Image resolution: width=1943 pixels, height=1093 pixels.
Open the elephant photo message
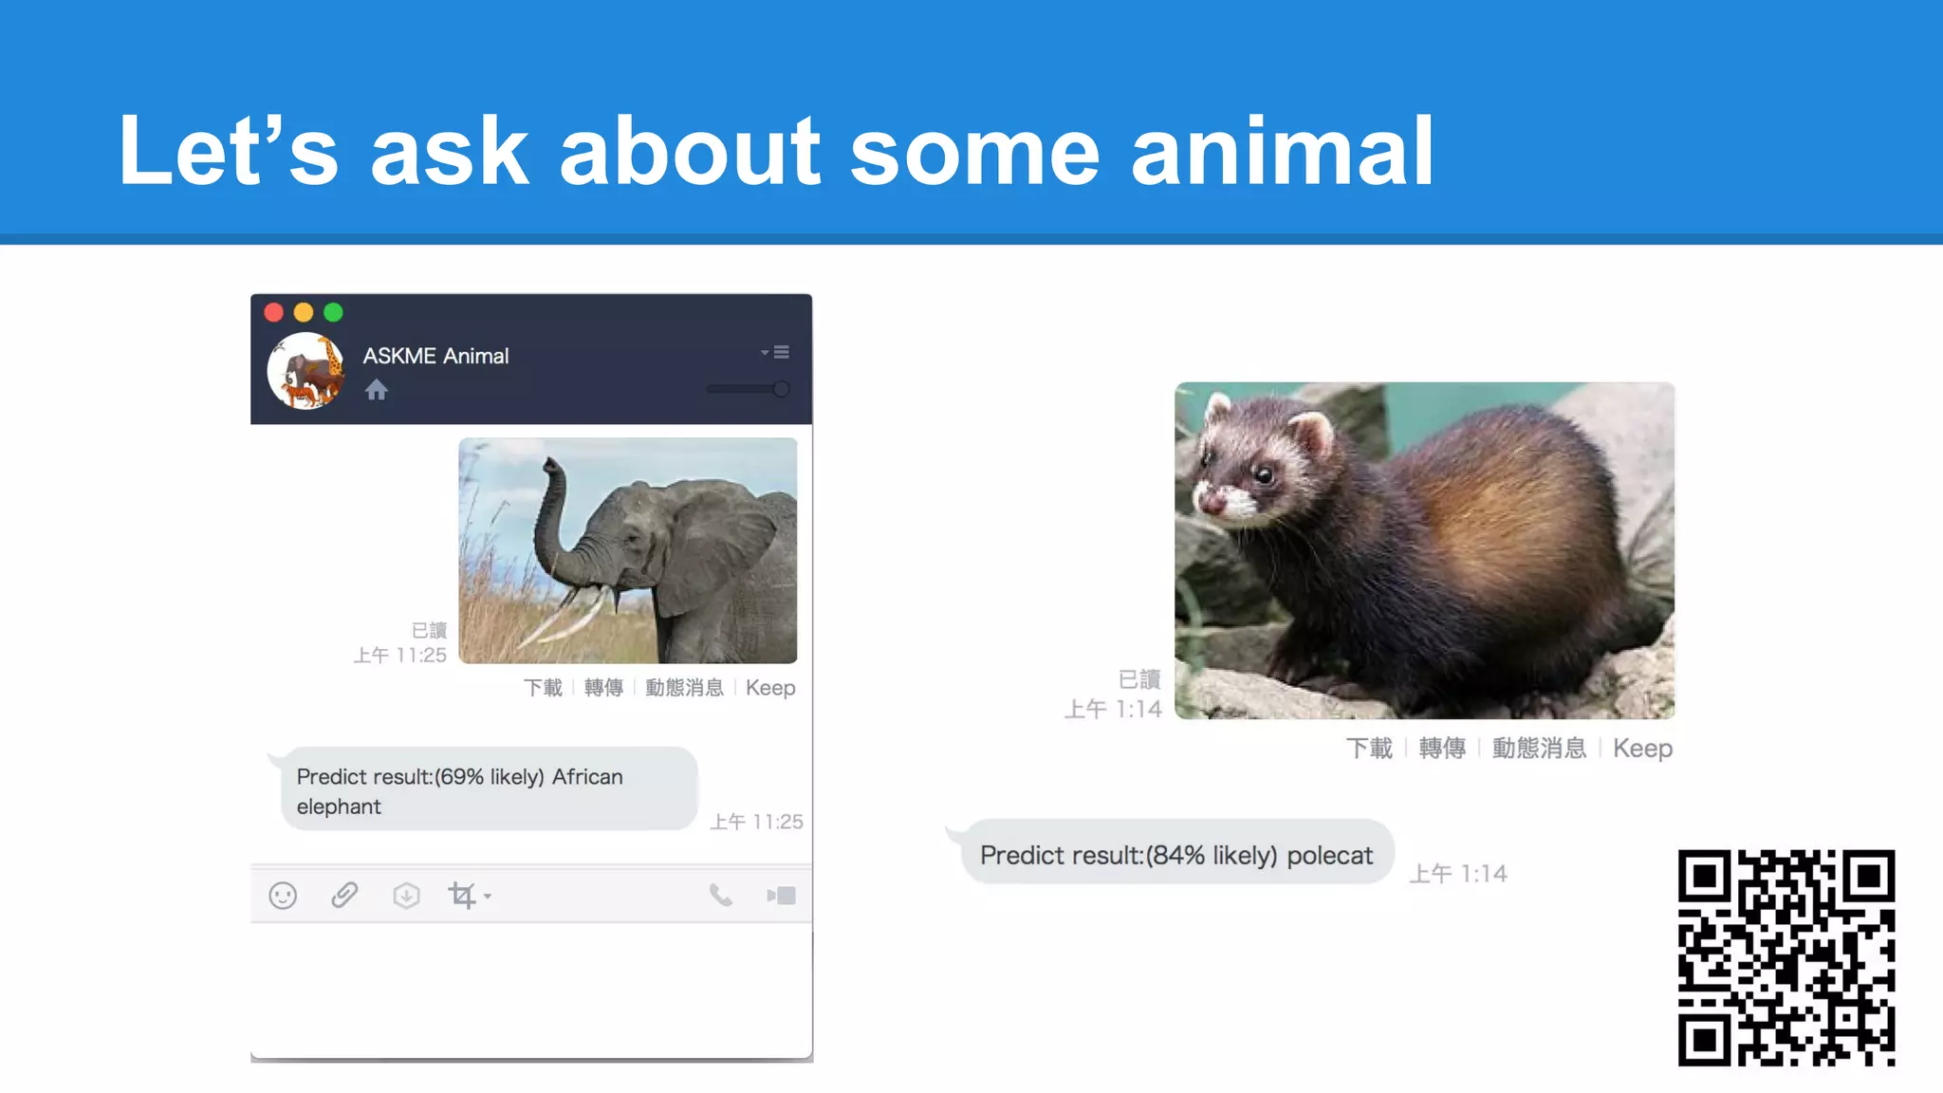(628, 550)
